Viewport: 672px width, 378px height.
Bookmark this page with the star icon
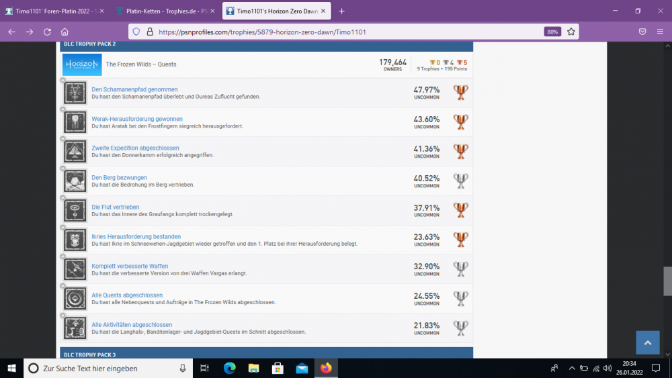click(x=571, y=32)
